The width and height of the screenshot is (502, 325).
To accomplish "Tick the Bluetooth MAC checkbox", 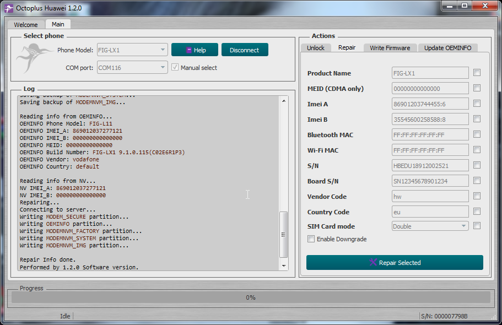I will click(x=477, y=134).
